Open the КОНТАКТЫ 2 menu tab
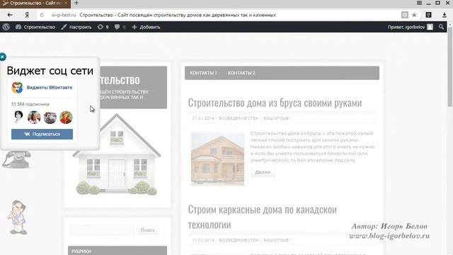This screenshot has height=255, width=453. (241, 73)
